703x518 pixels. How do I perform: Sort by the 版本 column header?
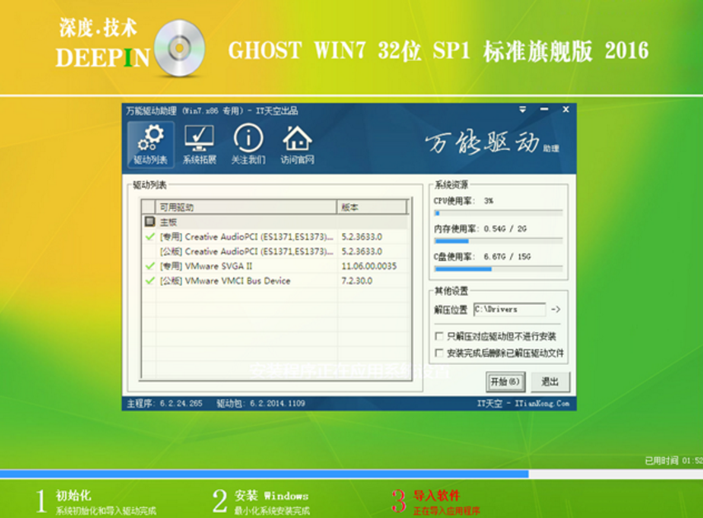coord(372,207)
